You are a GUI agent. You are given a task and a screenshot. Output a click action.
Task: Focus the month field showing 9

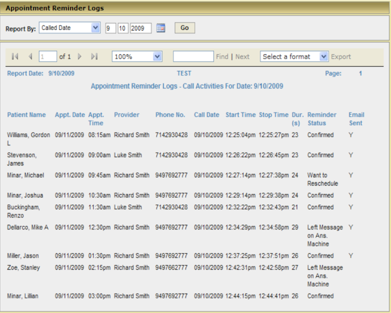pyautogui.click(x=110, y=28)
